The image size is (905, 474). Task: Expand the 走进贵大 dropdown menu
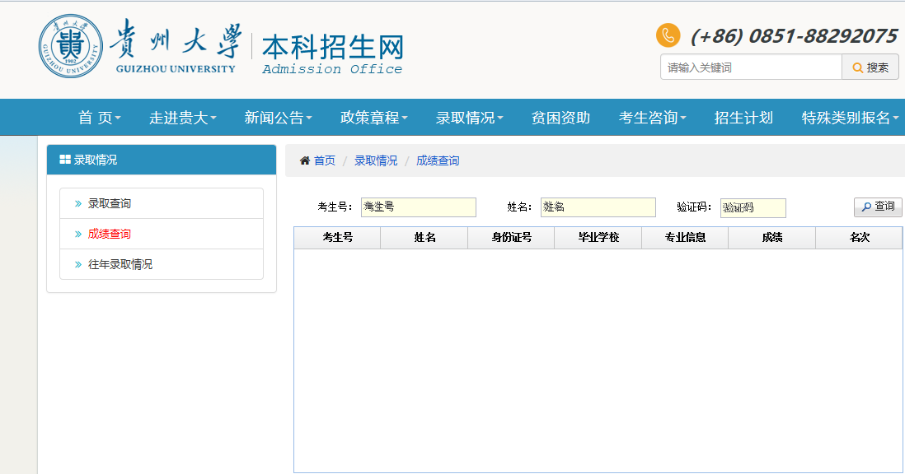[182, 118]
